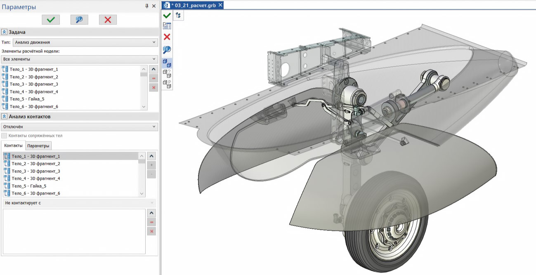Viewport: 536px width, 275px height.
Task: Click the scroll-down arrow of the model elements list
Action: pos(144,106)
